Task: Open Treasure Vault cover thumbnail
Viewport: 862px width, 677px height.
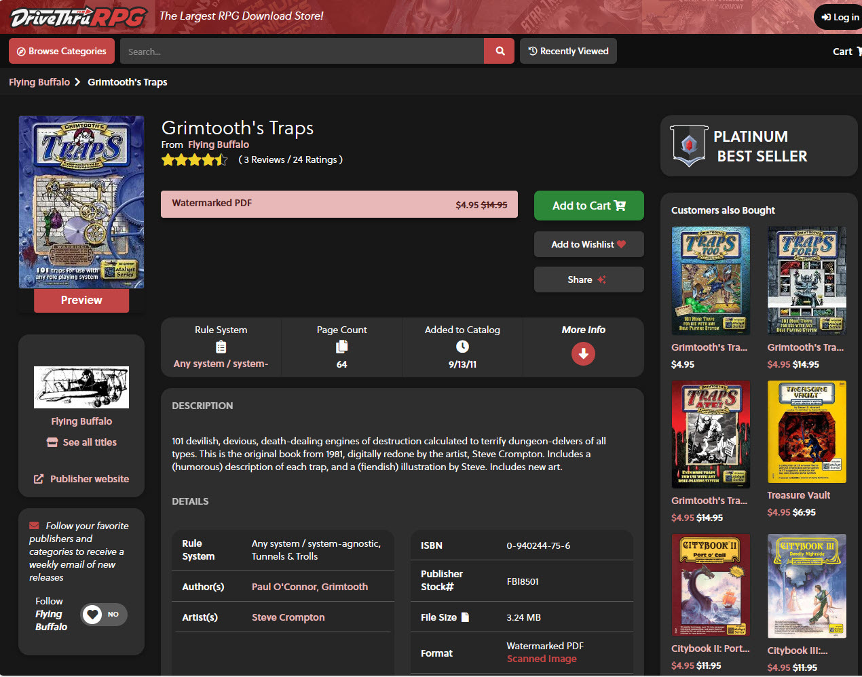Action: coord(807,431)
